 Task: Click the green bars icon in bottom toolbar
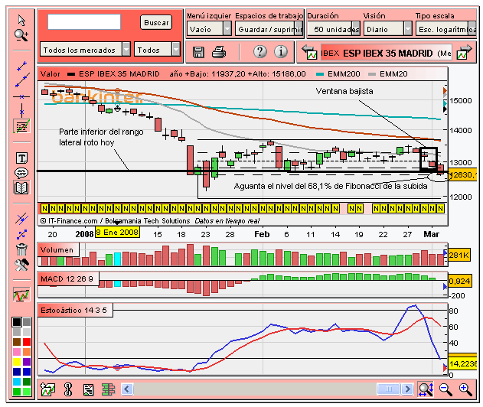pos(108,389)
